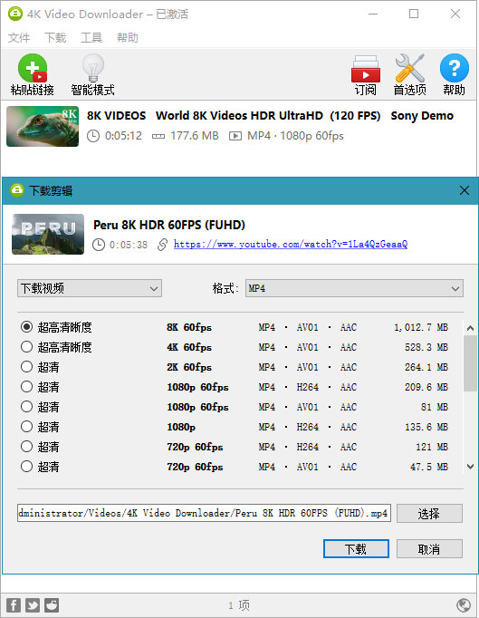This screenshot has height=618, width=479.
Task: Click the 8K VIDEOS World 8K title
Action: coord(270,115)
